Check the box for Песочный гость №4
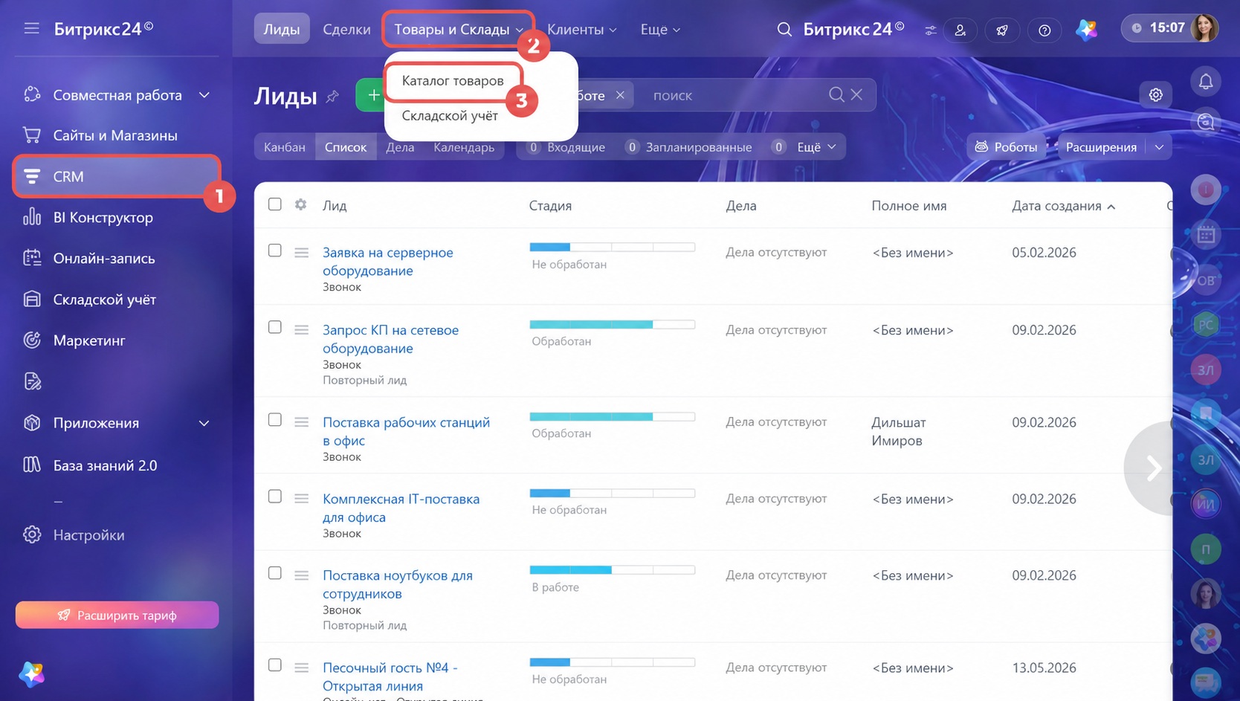 coord(275,665)
